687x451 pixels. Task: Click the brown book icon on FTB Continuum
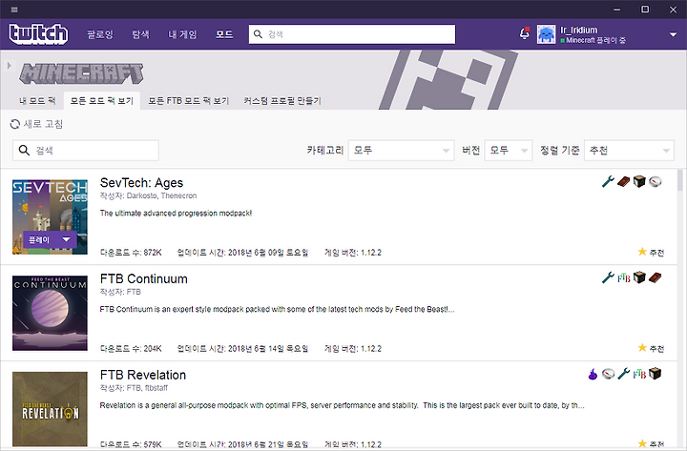point(655,277)
